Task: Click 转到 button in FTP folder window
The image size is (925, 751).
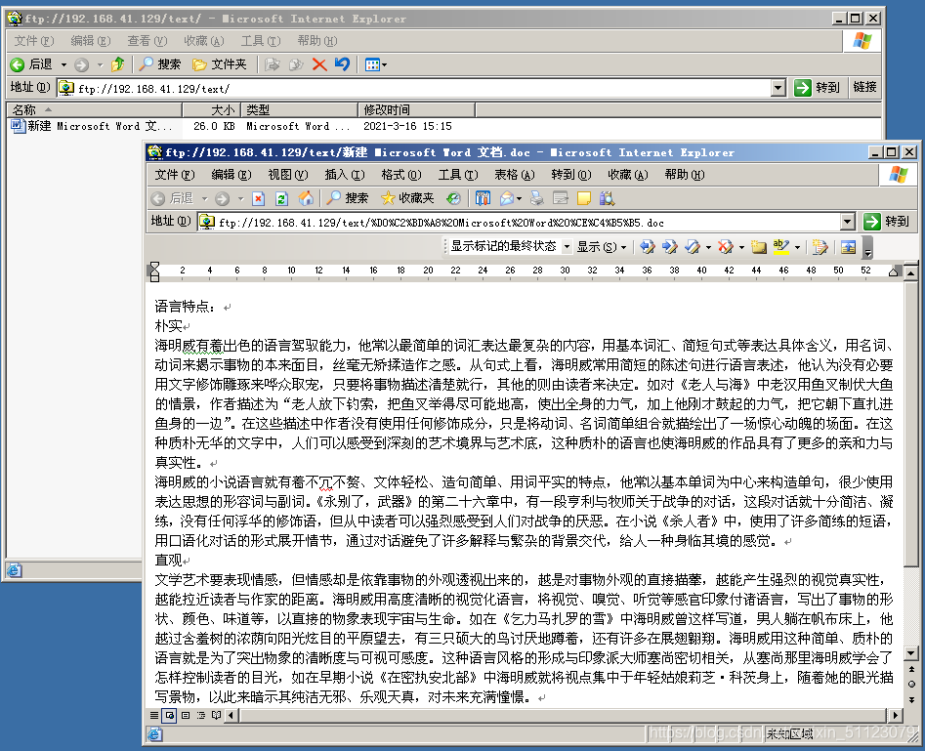Action: pos(817,87)
